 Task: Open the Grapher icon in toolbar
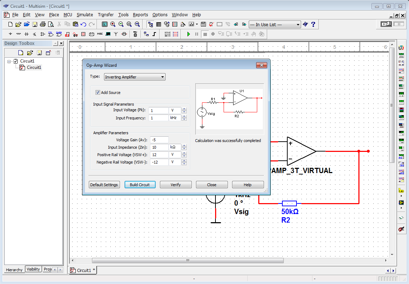click(191, 24)
